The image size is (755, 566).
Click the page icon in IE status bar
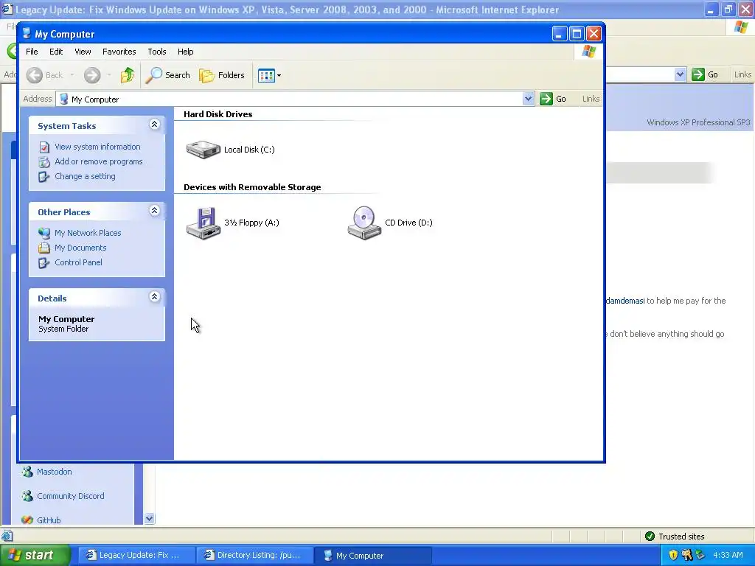pos(7,536)
